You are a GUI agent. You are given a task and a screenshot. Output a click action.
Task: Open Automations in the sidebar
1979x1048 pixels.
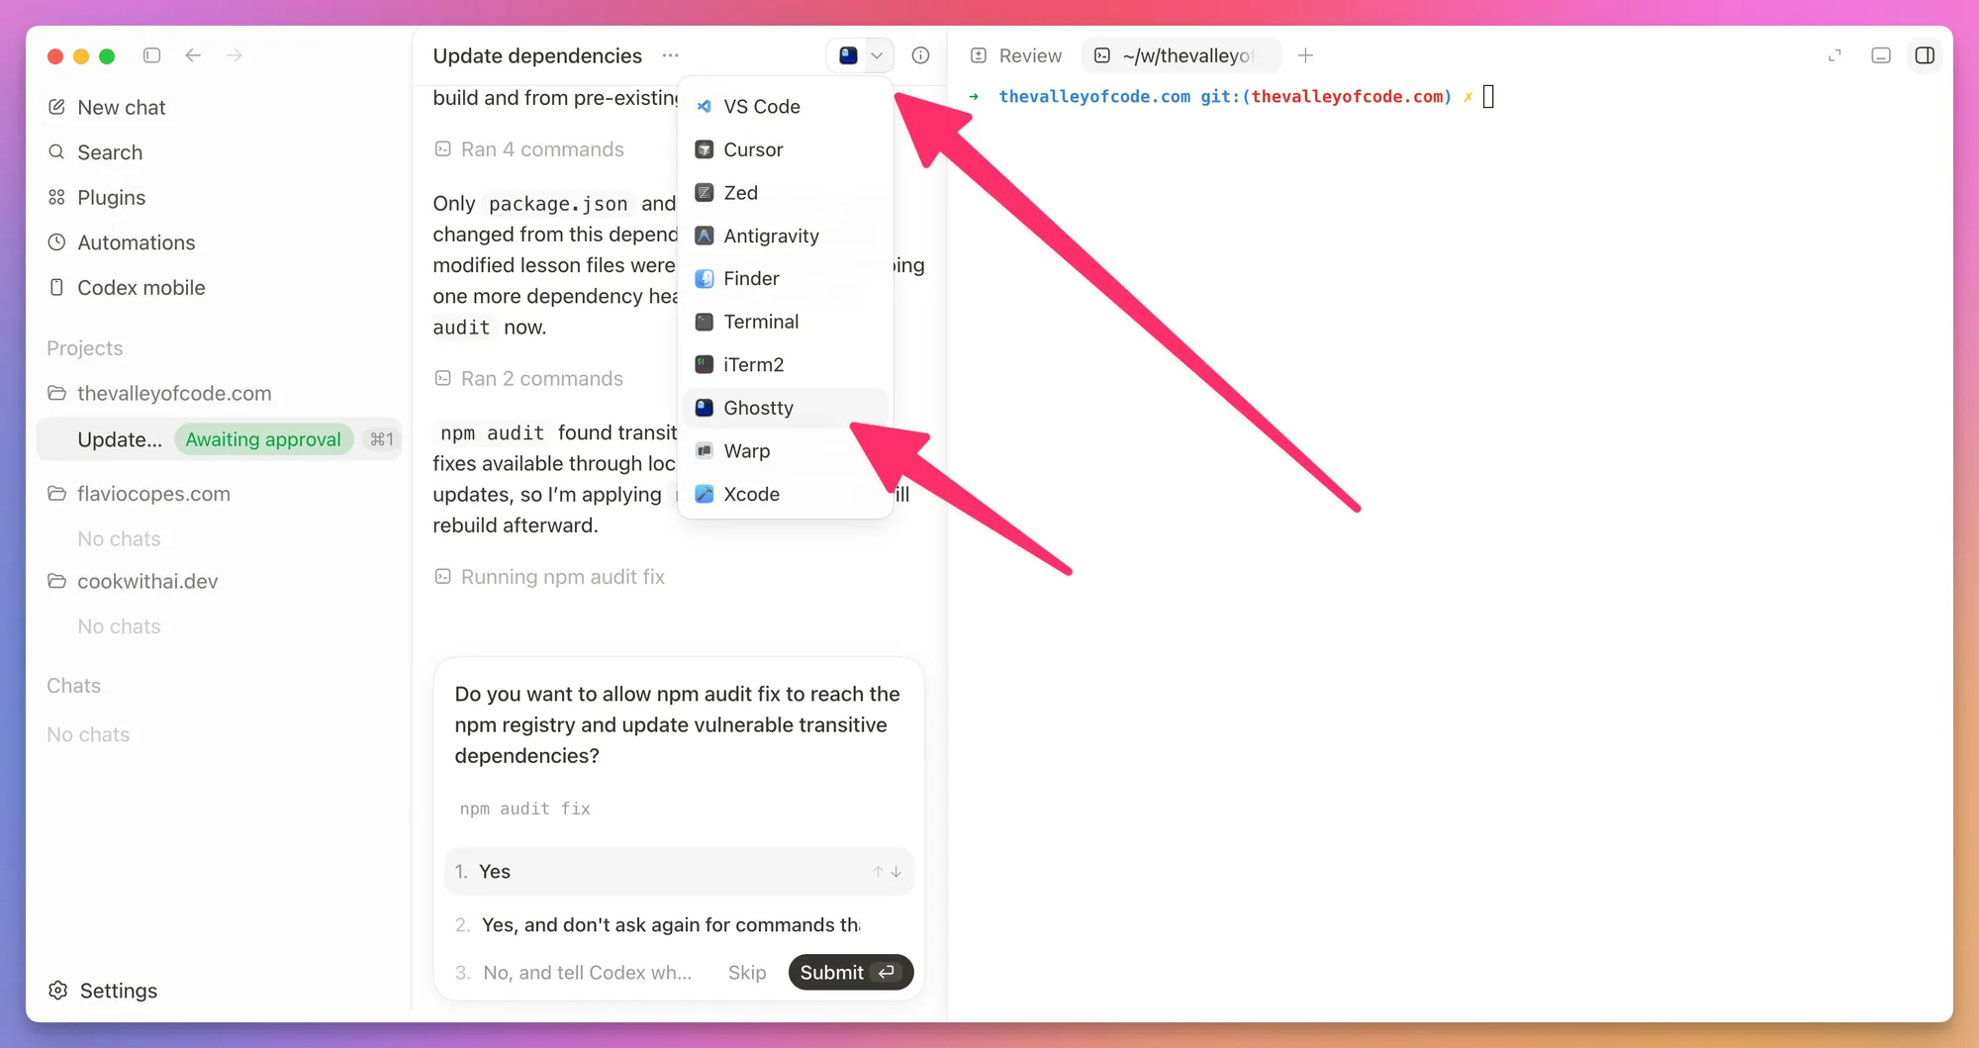tap(122, 242)
